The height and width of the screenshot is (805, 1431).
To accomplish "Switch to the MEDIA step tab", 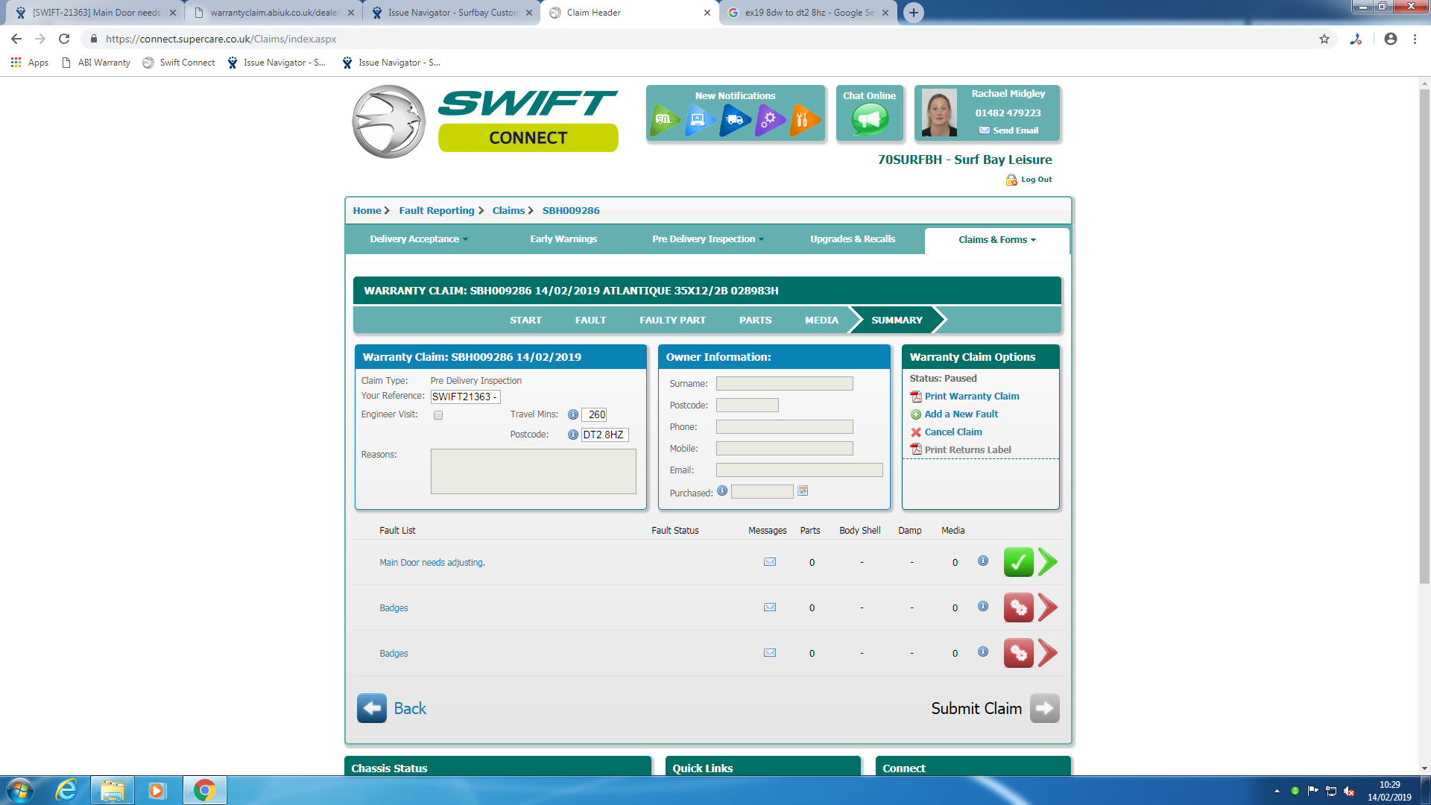I will pyautogui.click(x=821, y=320).
